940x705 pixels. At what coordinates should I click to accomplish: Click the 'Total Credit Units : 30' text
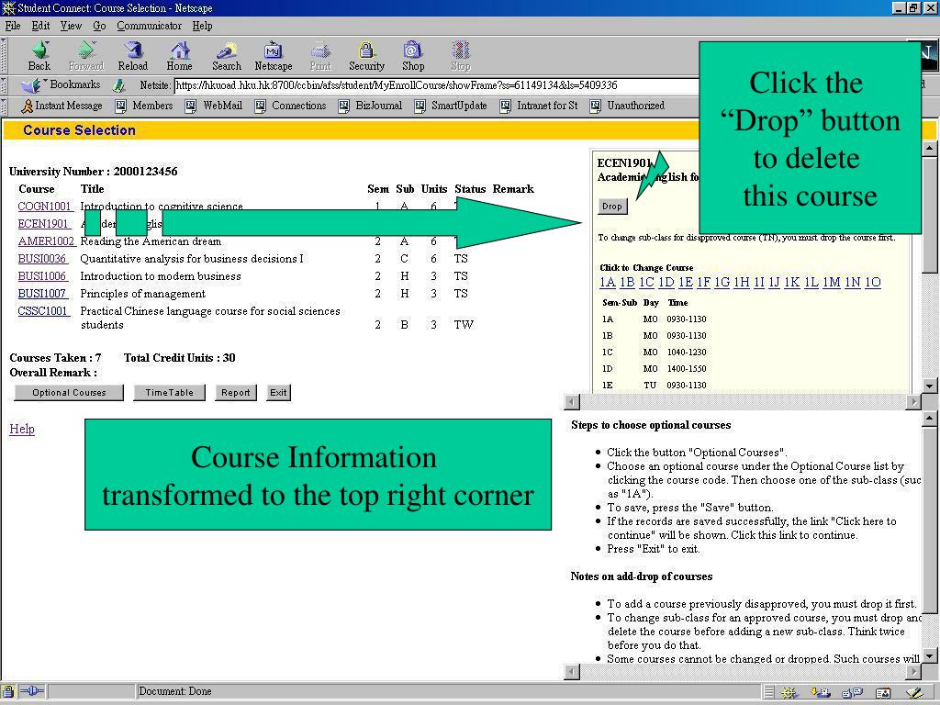coord(180,358)
